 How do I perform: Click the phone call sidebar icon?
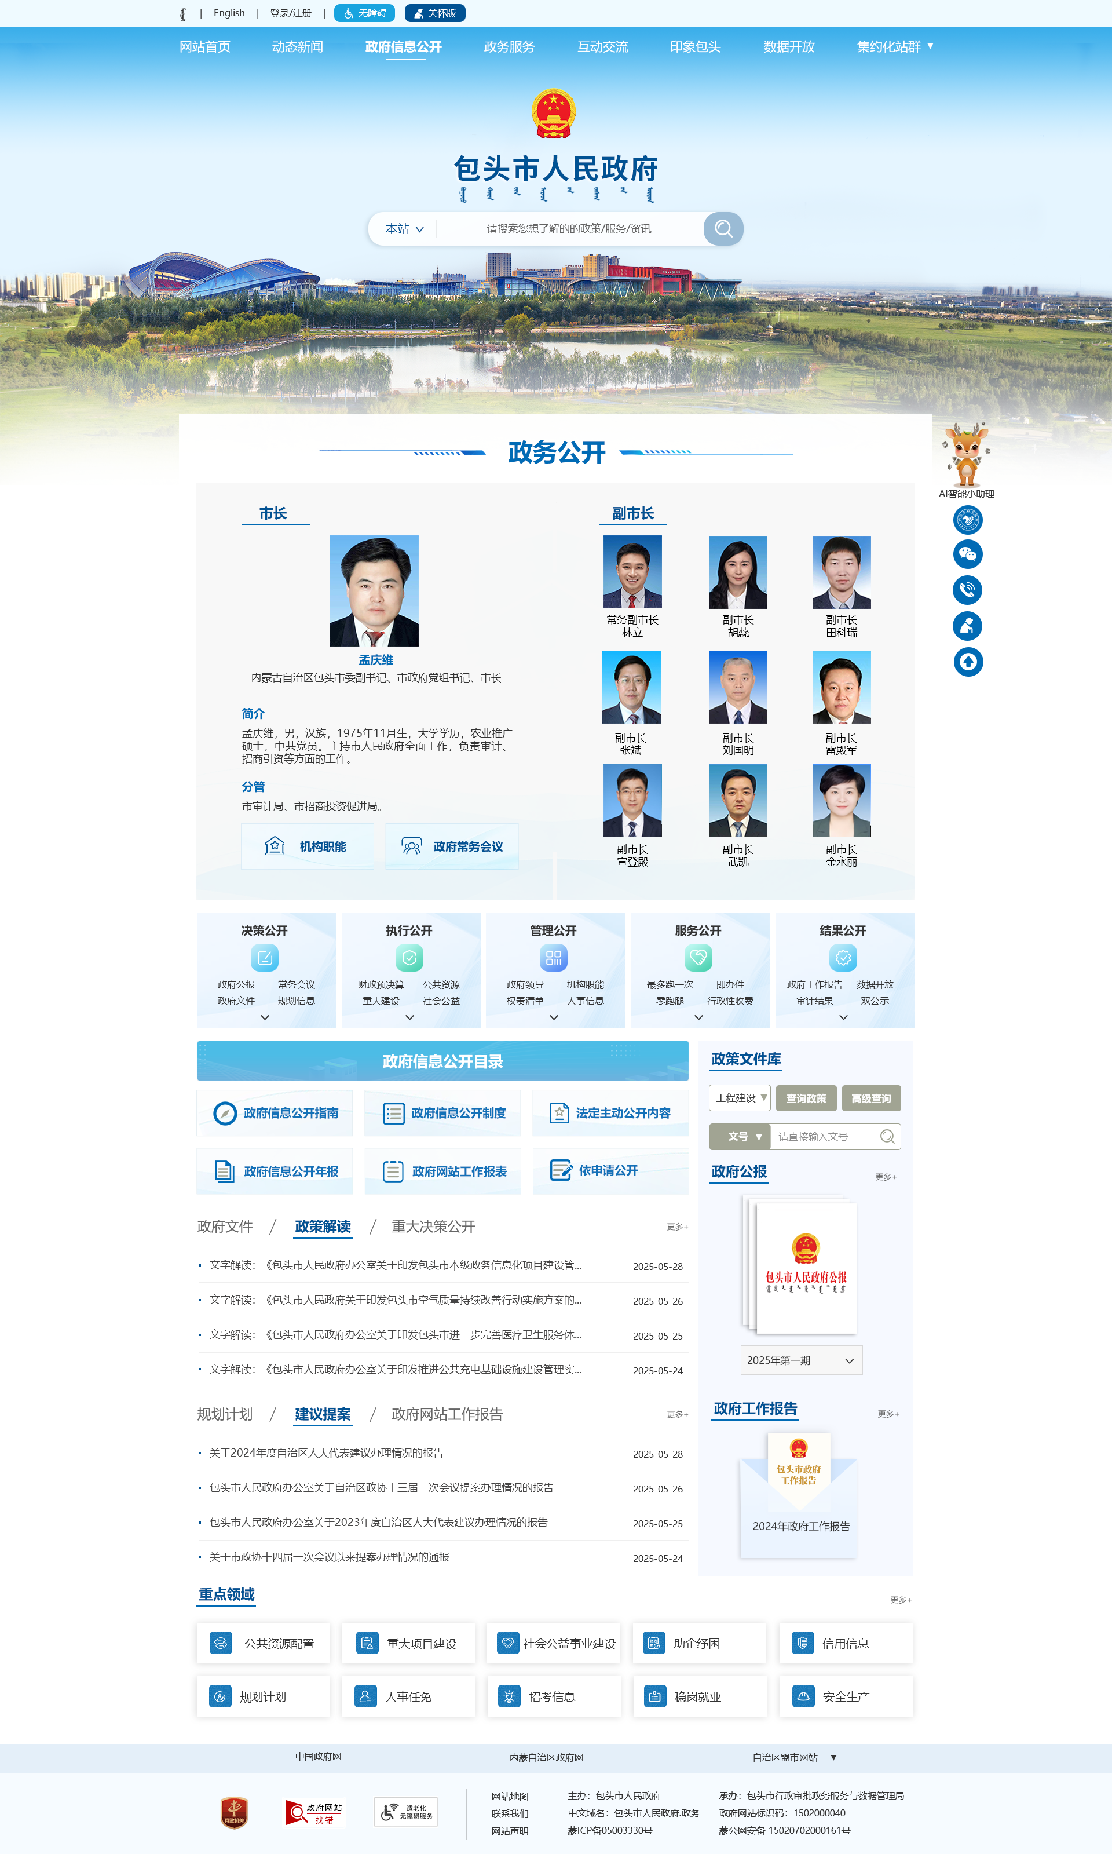point(967,590)
